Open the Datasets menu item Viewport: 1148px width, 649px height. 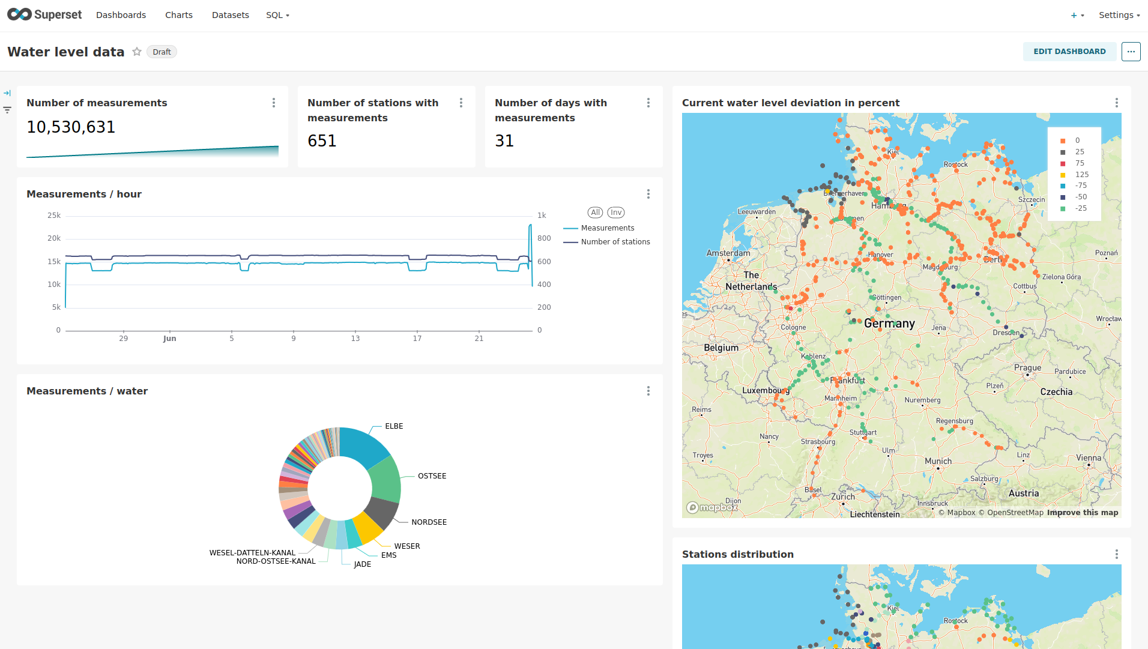coord(230,15)
